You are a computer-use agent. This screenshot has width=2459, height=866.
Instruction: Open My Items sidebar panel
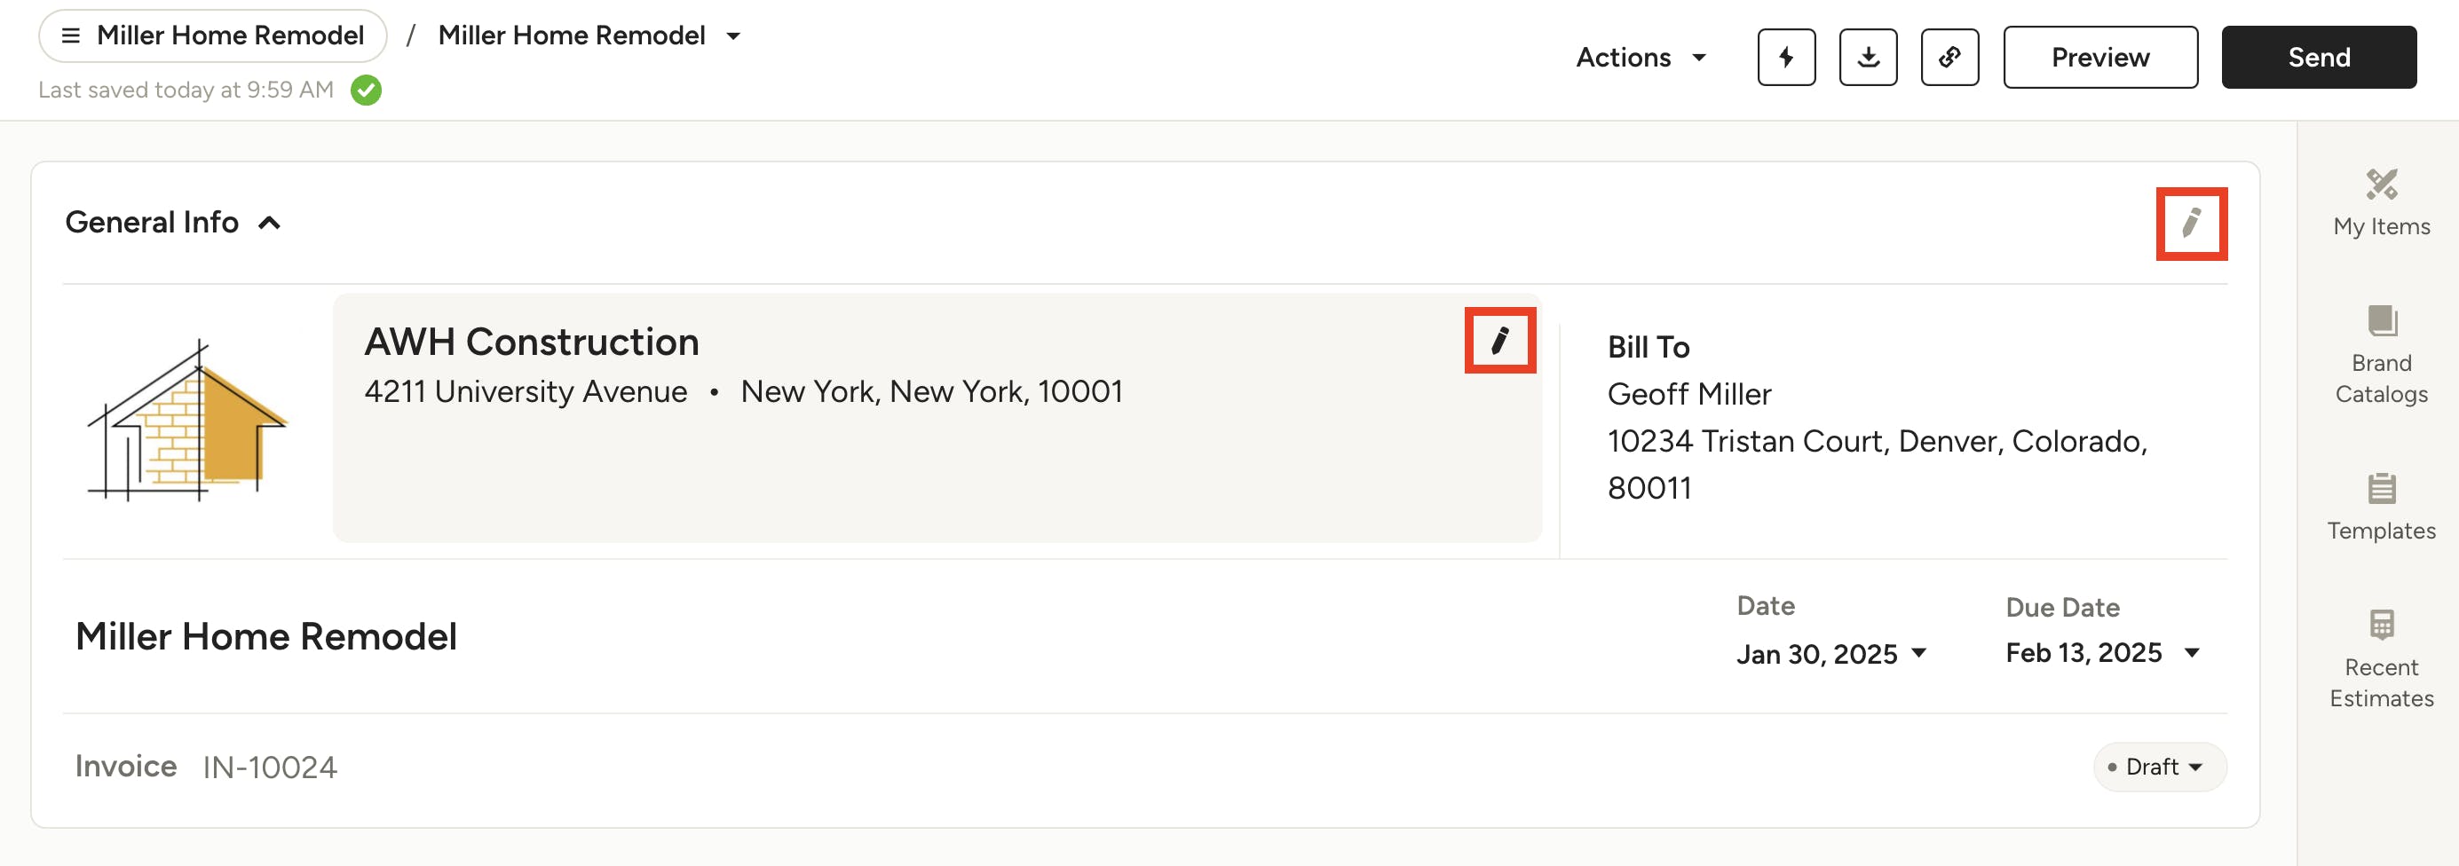2381,202
